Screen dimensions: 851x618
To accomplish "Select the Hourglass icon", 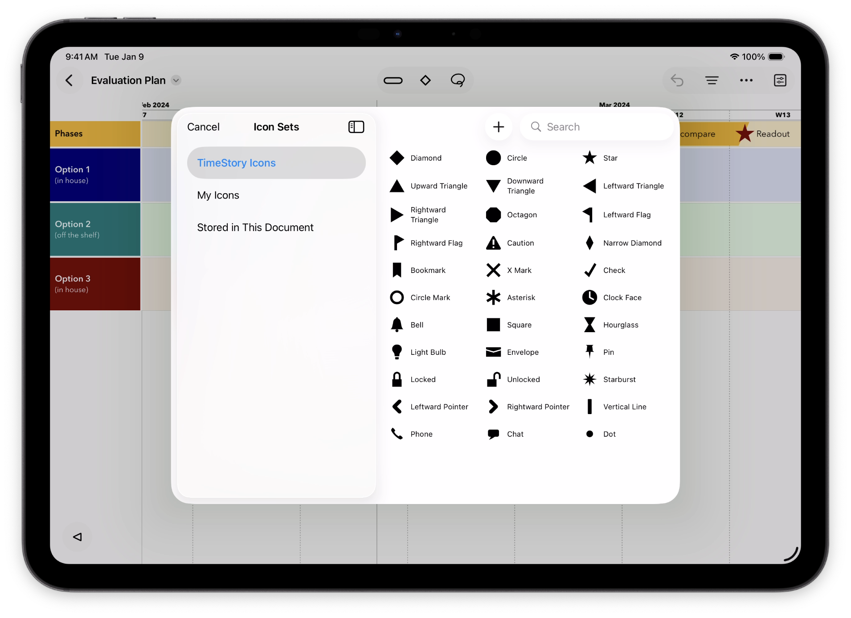I will pyautogui.click(x=589, y=325).
